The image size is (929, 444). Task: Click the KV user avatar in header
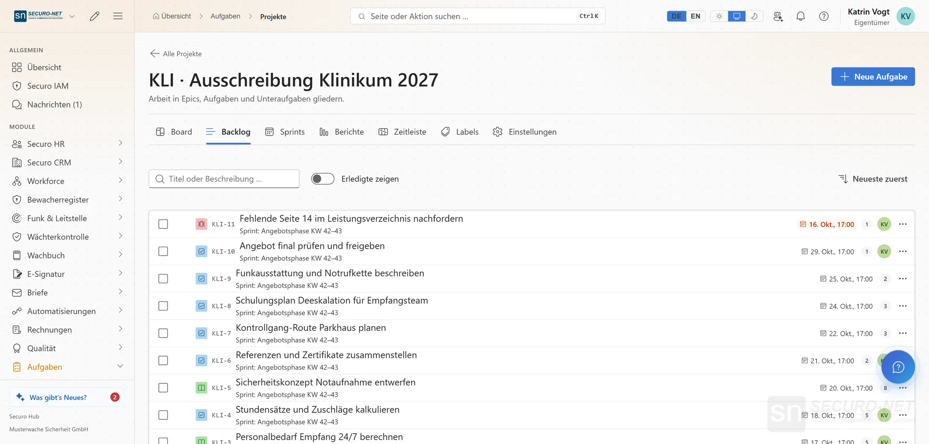pyautogui.click(x=906, y=16)
